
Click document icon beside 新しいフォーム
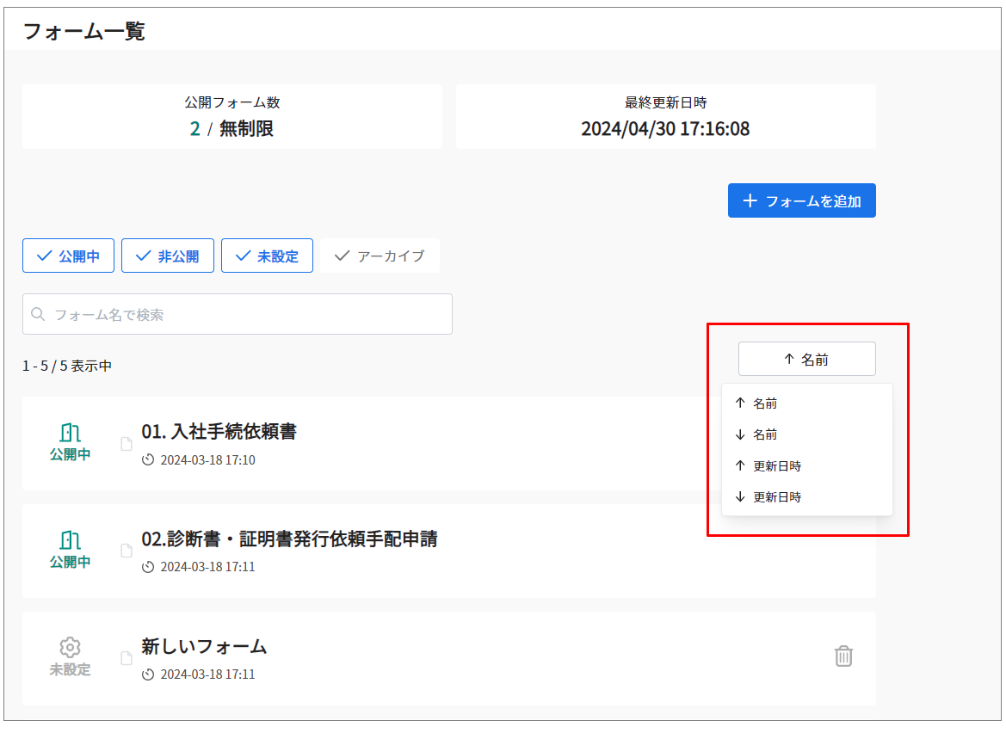(127, 658)
